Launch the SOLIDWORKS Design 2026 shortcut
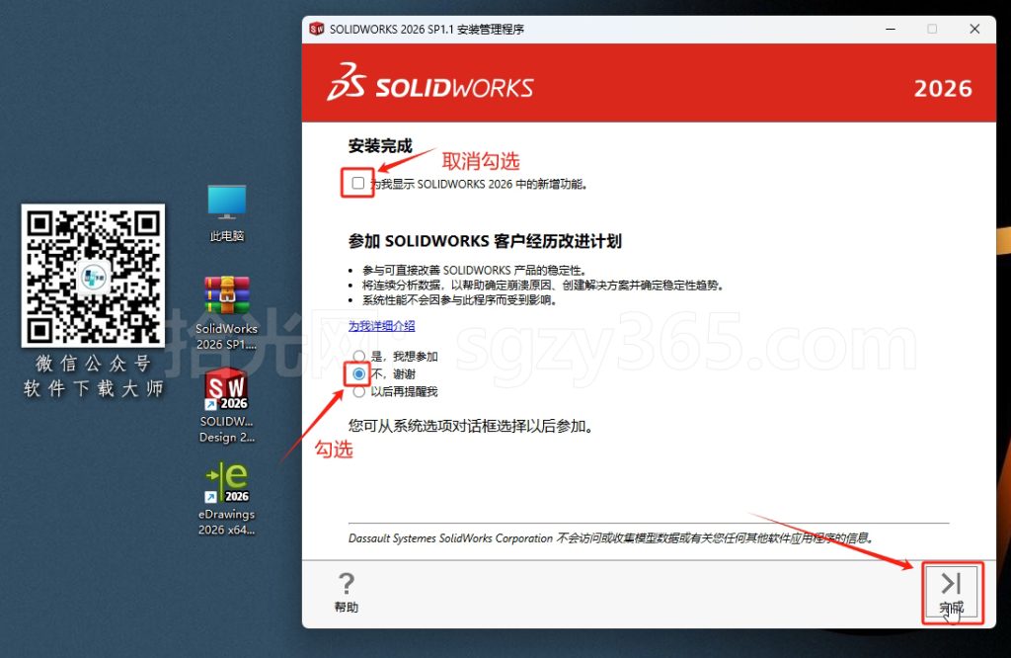The image size is (1011, 658). (226, 385)
